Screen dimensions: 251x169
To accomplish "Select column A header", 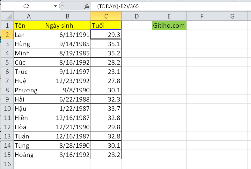I will coord(29,16).
